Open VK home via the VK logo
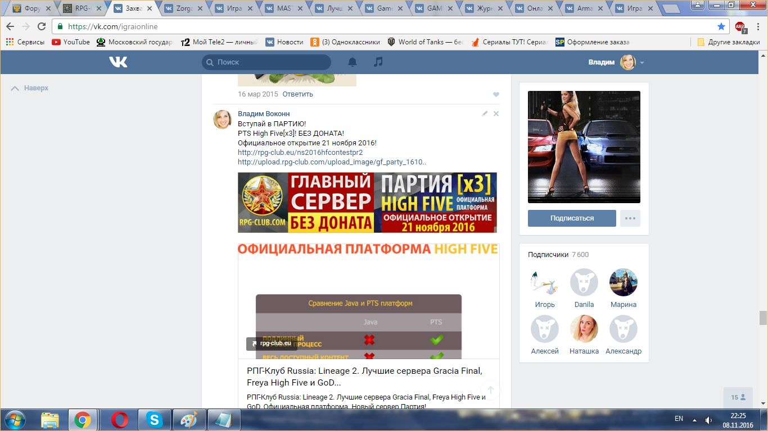Image resolution: width=768 pixels, height=431 pixels. point(118,62)
